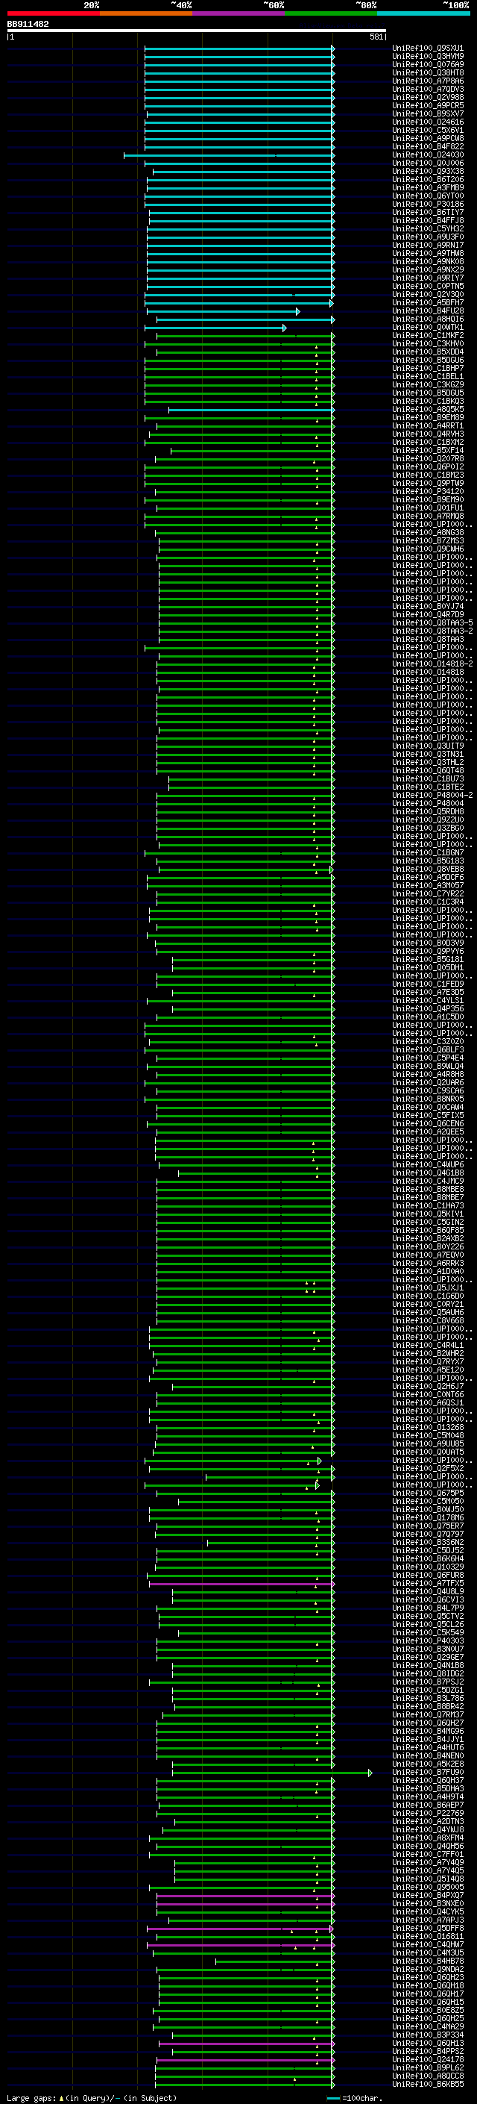Screen dimensions: 477x2104
Task: Select the purple alignment bar for UniRef100_Q24178
Action: (244, 2060)
